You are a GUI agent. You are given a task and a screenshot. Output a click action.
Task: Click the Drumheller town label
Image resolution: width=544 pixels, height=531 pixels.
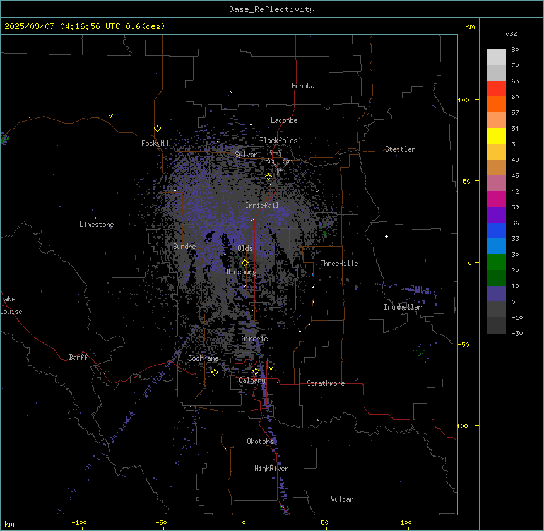pyautogui.click(x=403, y=307)
